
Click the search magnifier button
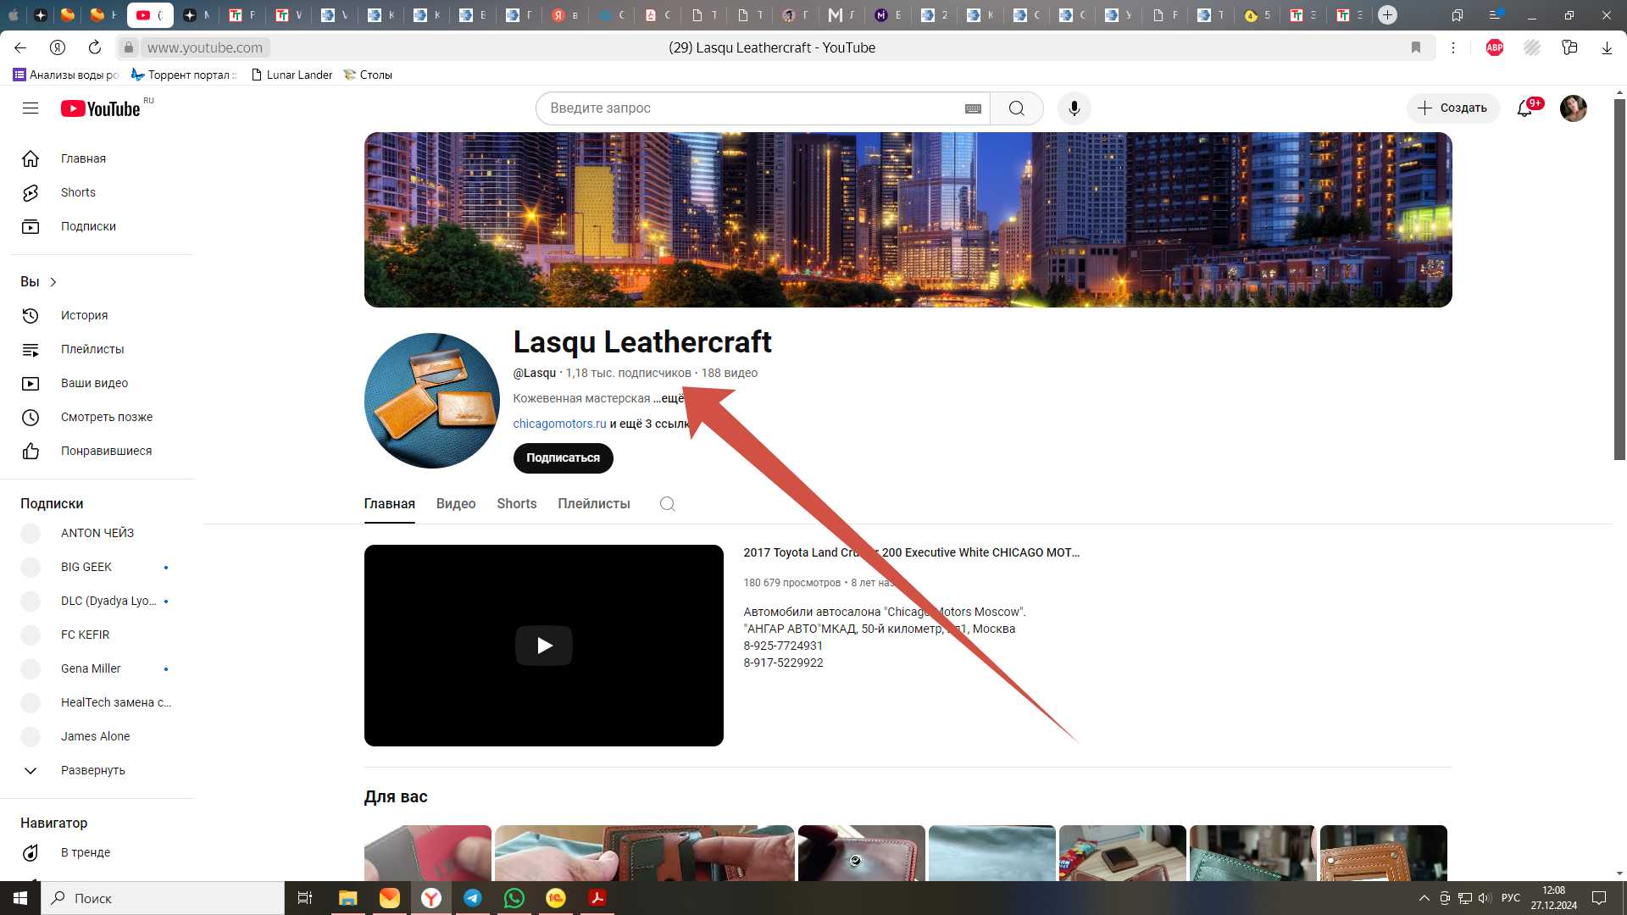click(1016, 108)
